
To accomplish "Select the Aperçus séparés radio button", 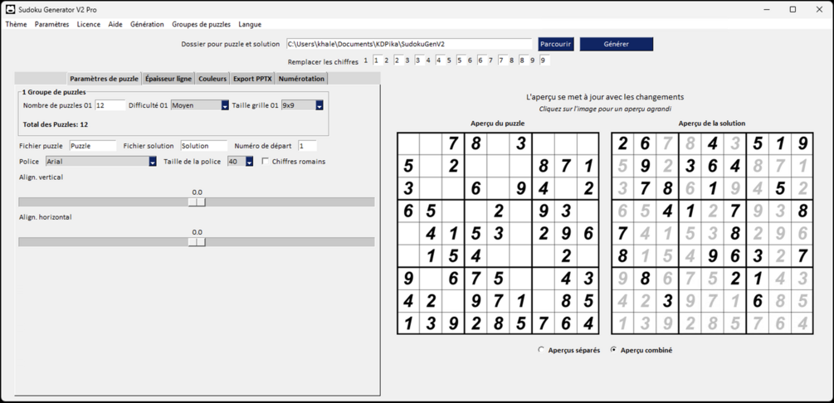I will (541, 350).
